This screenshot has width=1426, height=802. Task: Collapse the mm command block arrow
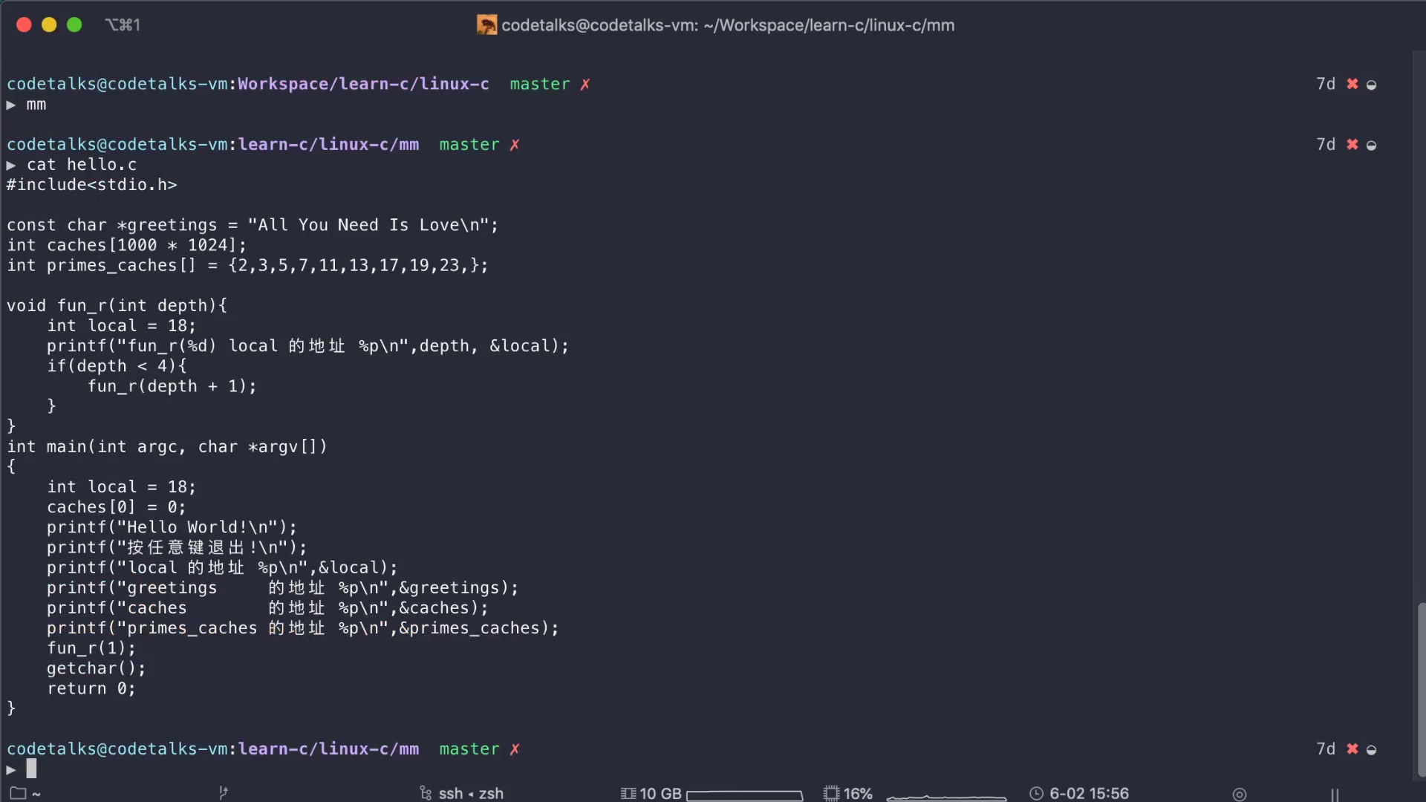[x=11, y=105]
